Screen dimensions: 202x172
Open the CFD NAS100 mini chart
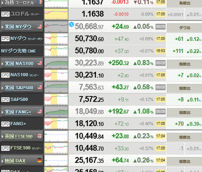point(56,75)
